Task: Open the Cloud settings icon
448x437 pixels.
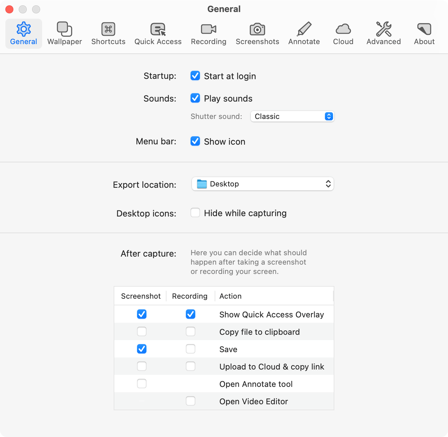Action: tap(343, 29)
